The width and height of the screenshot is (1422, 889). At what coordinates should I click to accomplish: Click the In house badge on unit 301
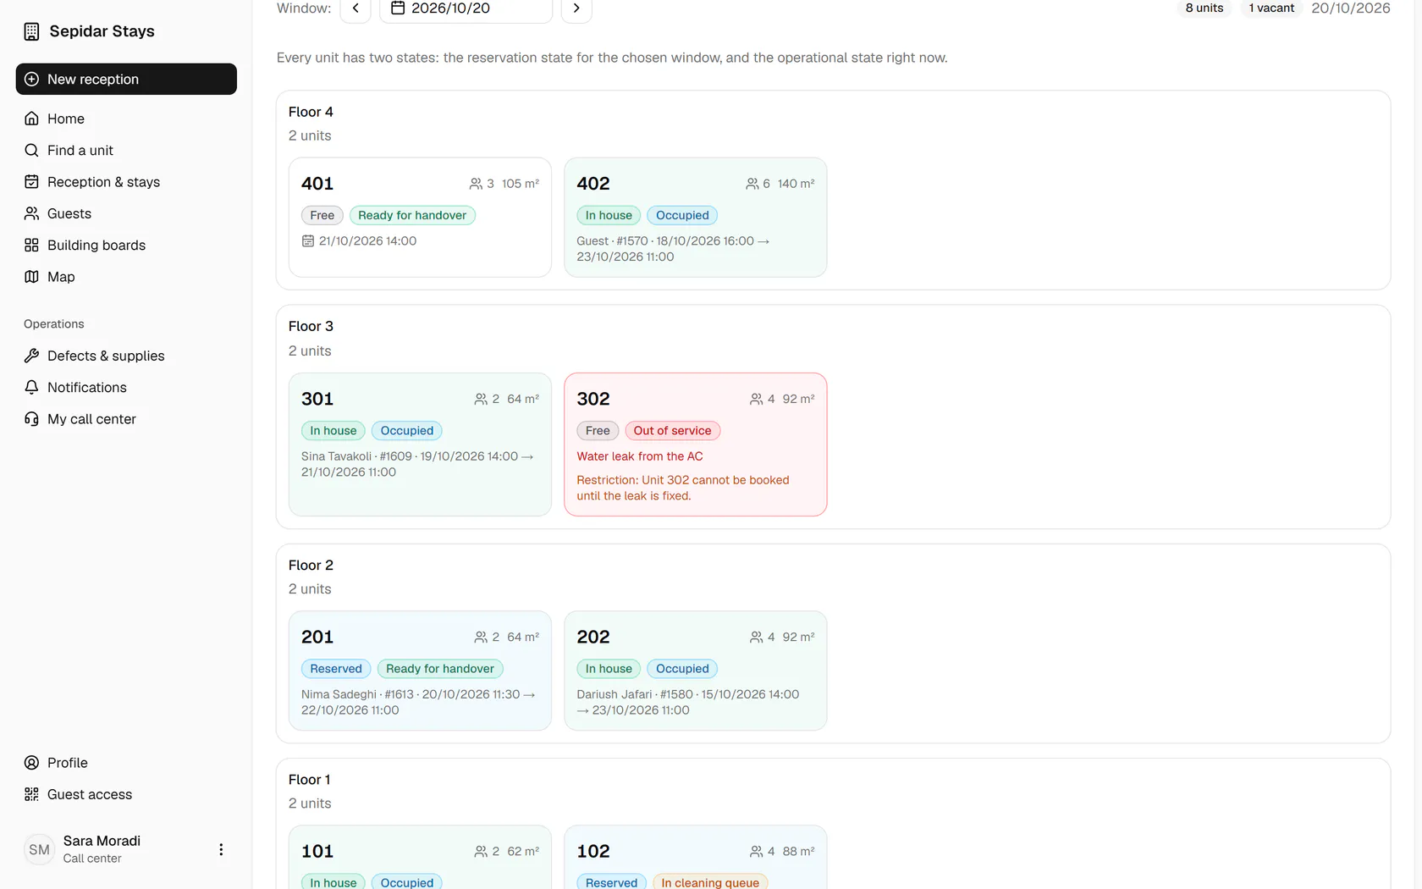(x=333, y=431)
